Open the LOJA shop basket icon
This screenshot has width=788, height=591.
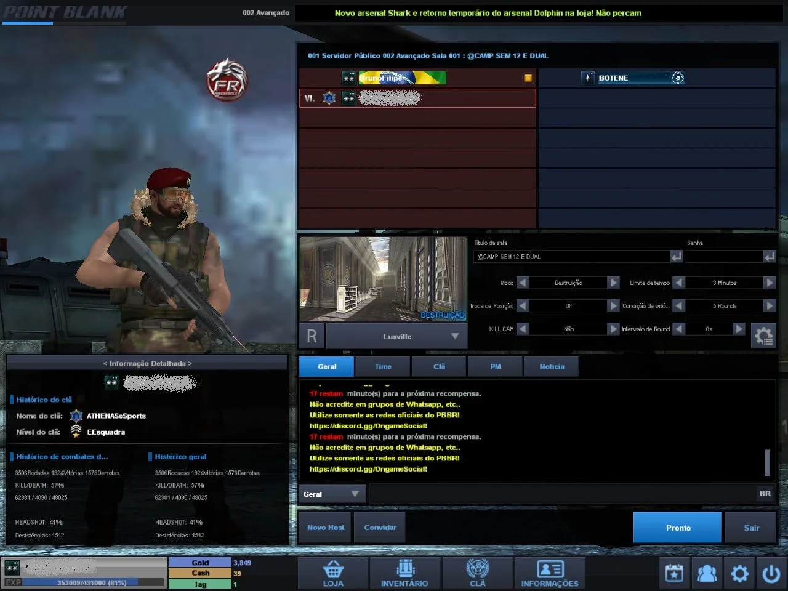pos(333,573)
